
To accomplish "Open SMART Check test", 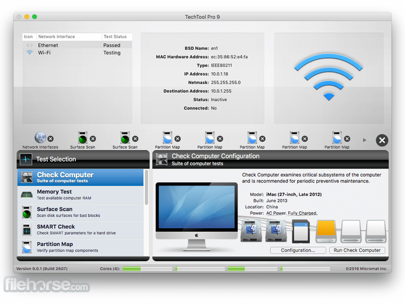I will pyautogui.click(x=80, y=229).
